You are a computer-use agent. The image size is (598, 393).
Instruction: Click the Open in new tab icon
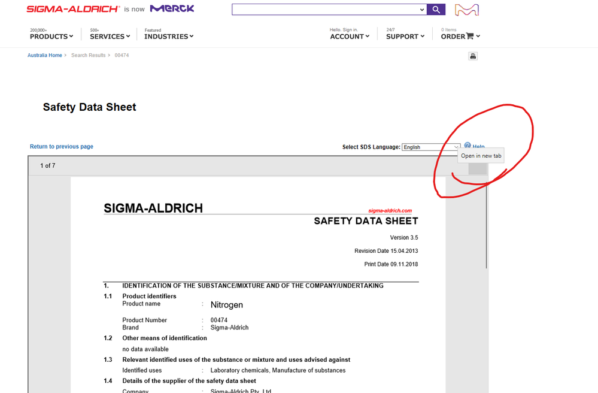tap(477, 168)
